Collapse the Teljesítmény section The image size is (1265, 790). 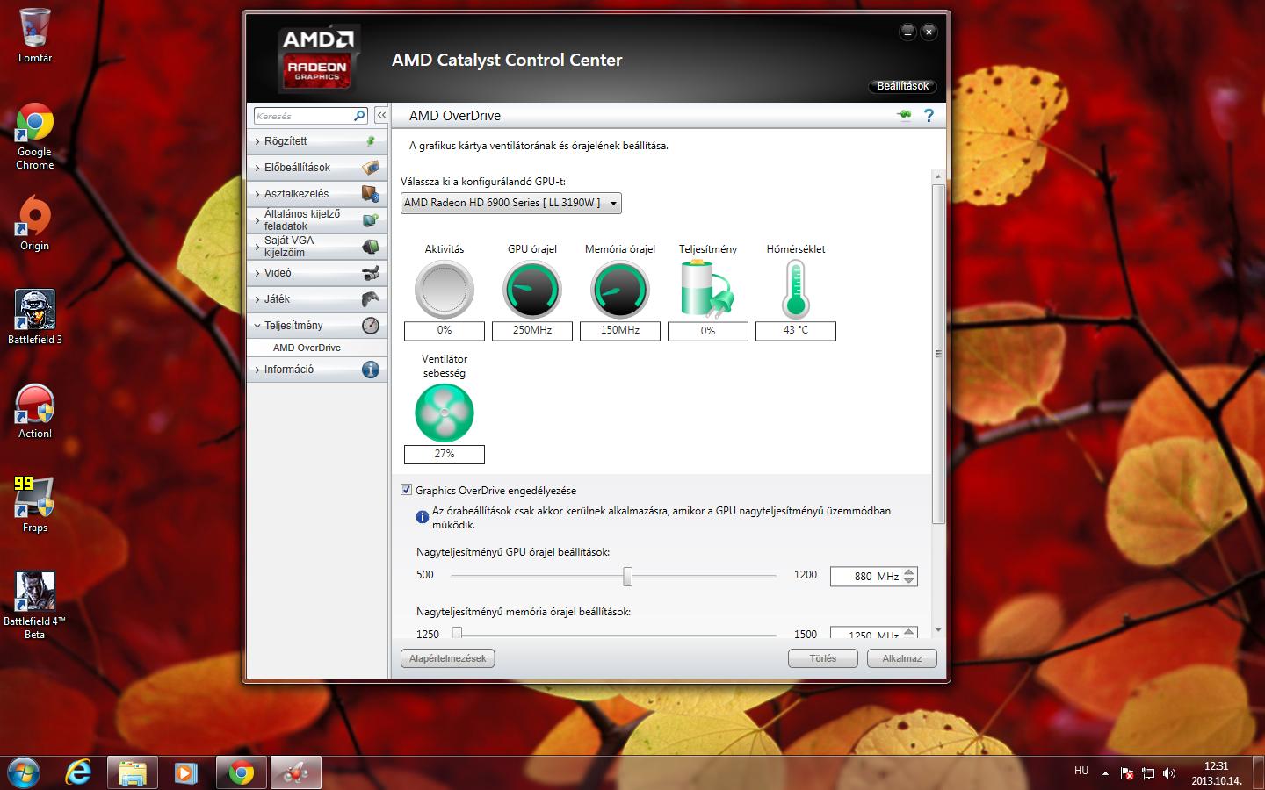(x=317, y=326)
